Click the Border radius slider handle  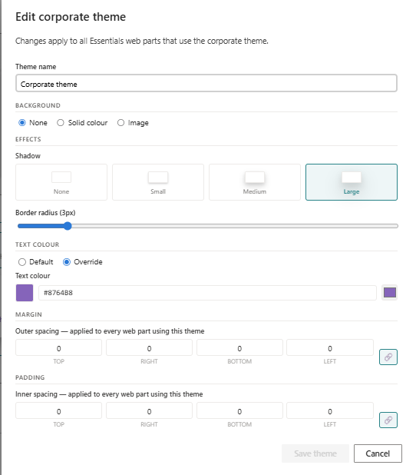(x=68, y=226)
